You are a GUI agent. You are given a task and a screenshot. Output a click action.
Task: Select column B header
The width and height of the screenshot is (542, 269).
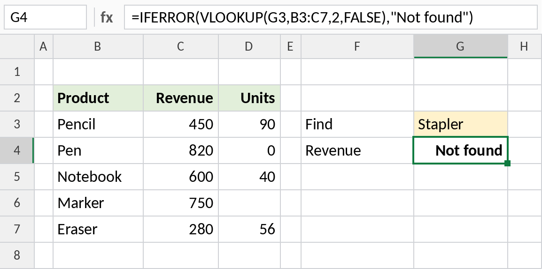coord(98,46)
